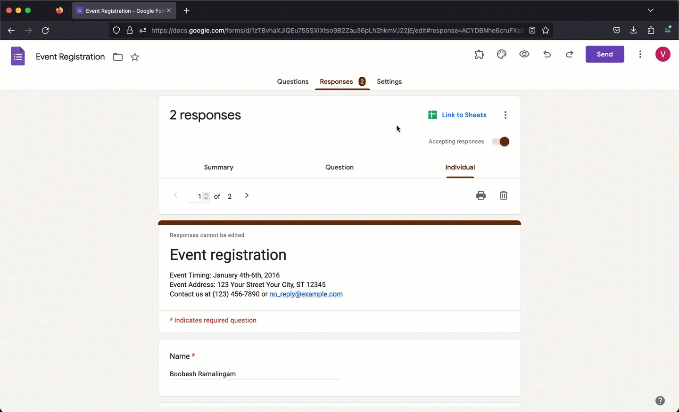
Task: Open the Link to Sheets link
Action: (464, 115)
